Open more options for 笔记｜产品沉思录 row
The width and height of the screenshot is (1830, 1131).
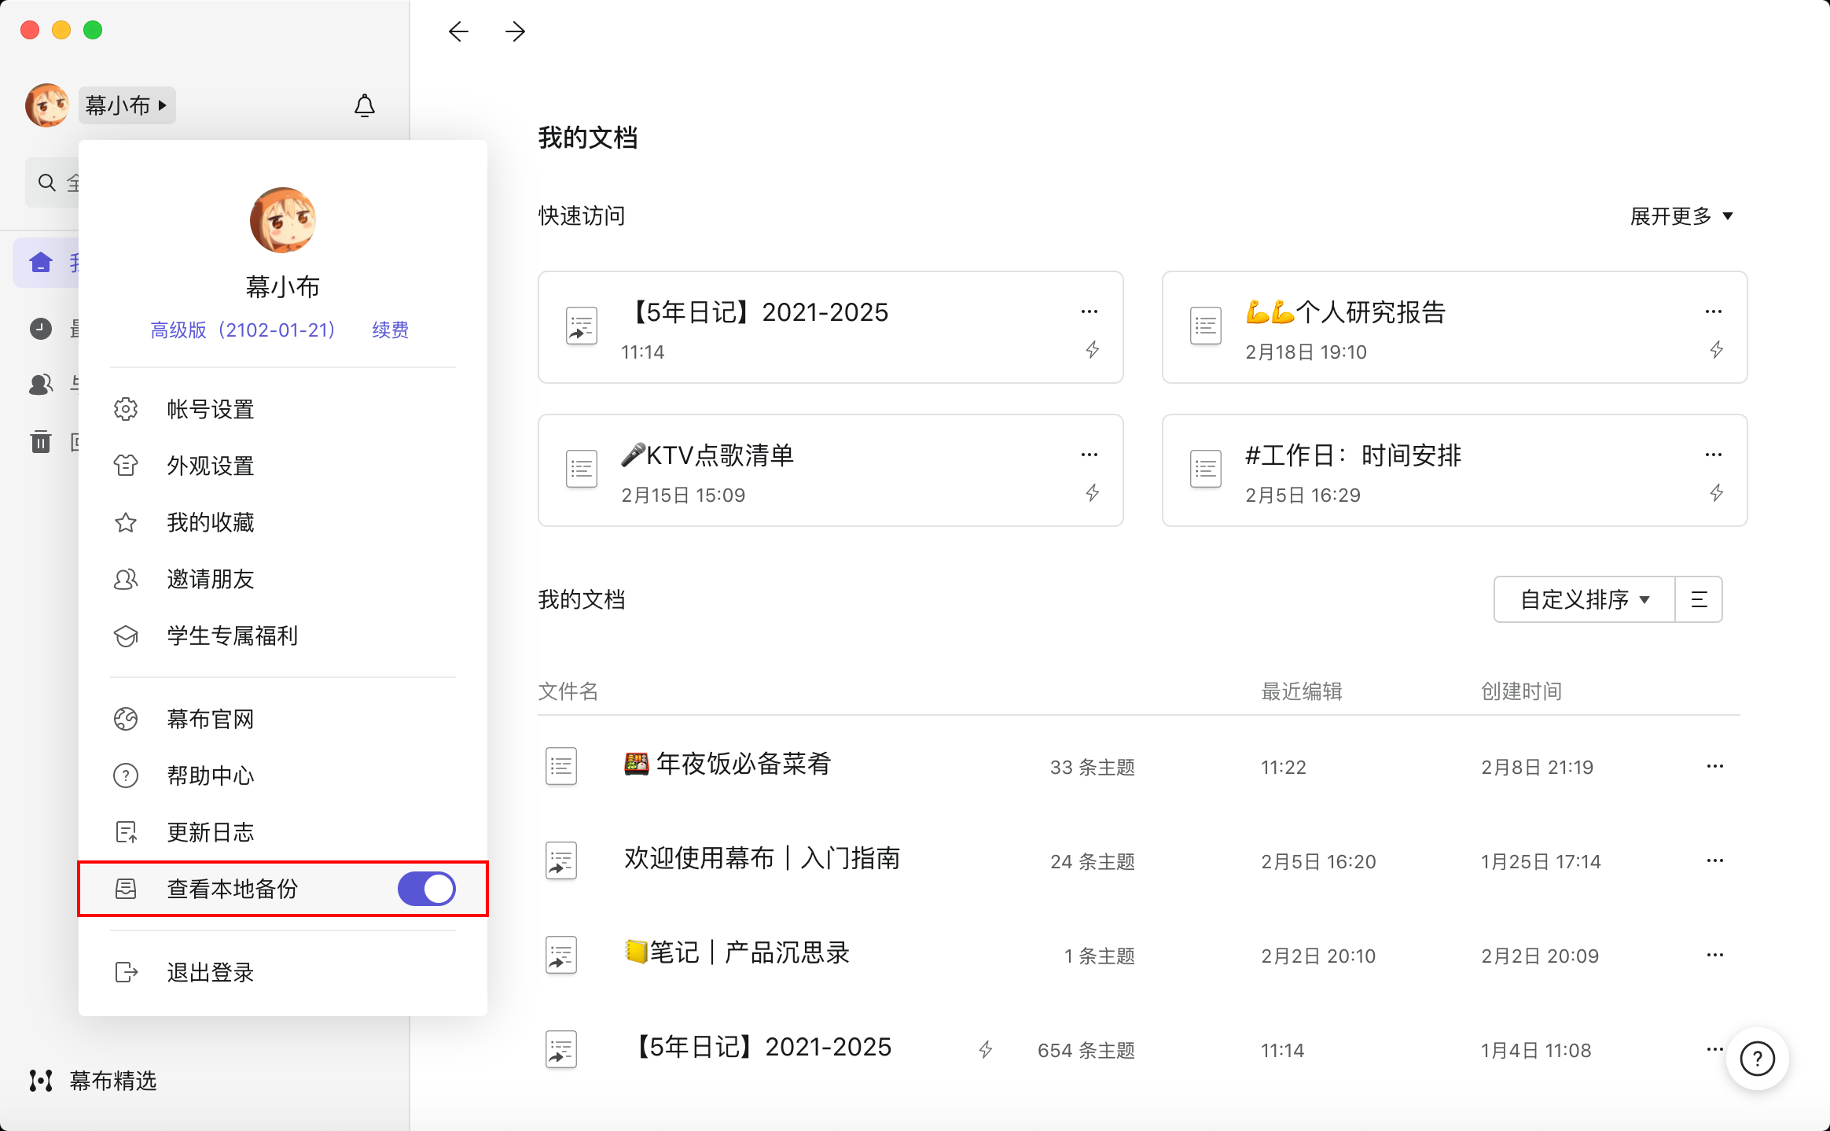click(x=1715, y=955)
